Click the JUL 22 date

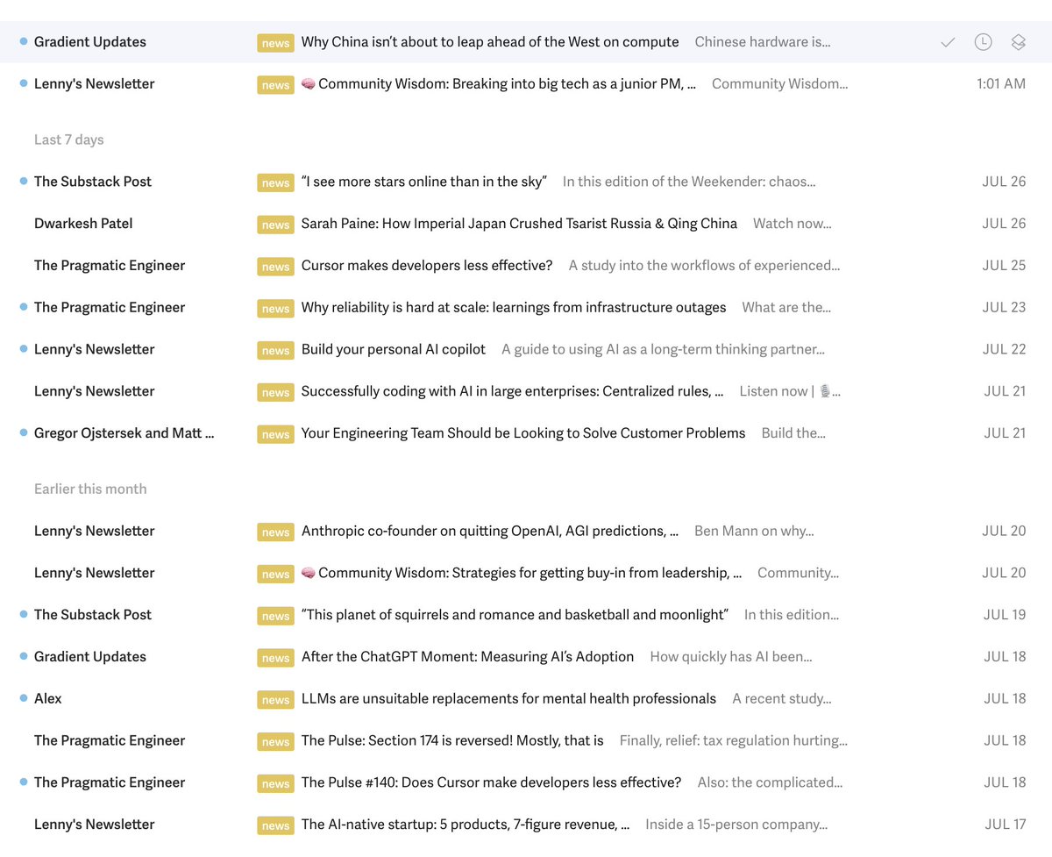[1004, 349]
